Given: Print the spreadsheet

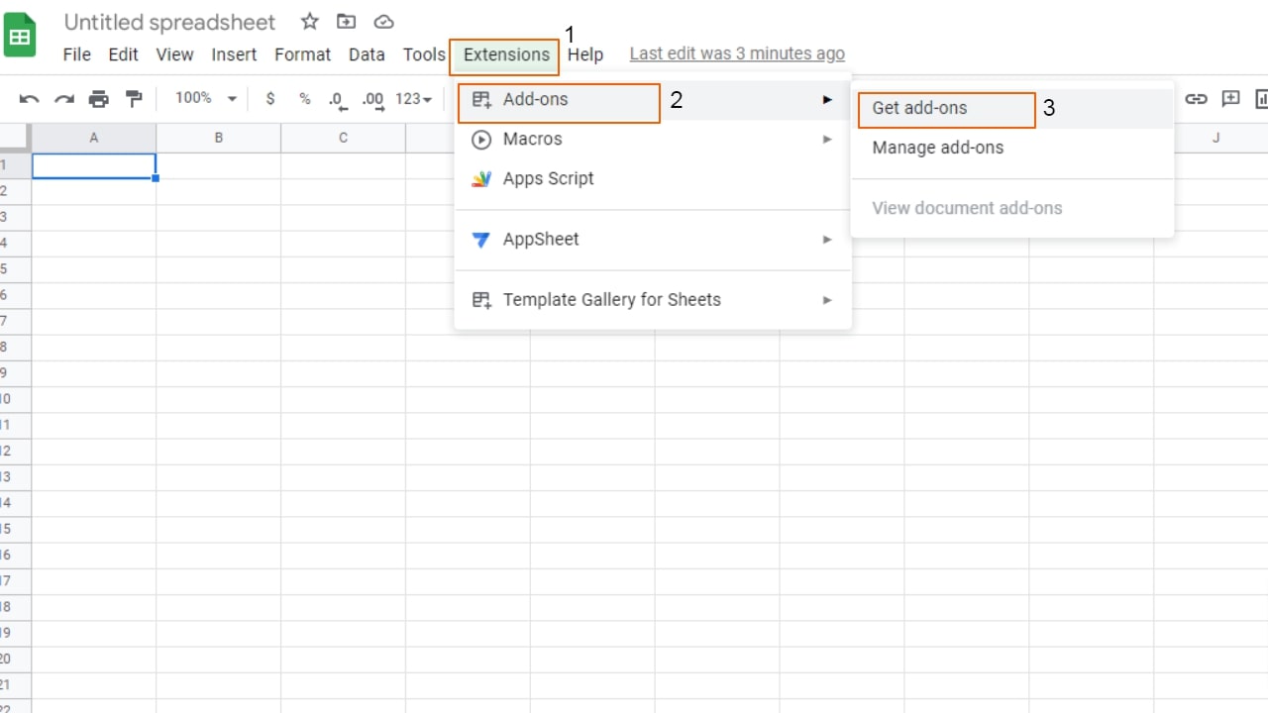Looking at the screenshot, I should pyautogui.click(x=99, y=99).
